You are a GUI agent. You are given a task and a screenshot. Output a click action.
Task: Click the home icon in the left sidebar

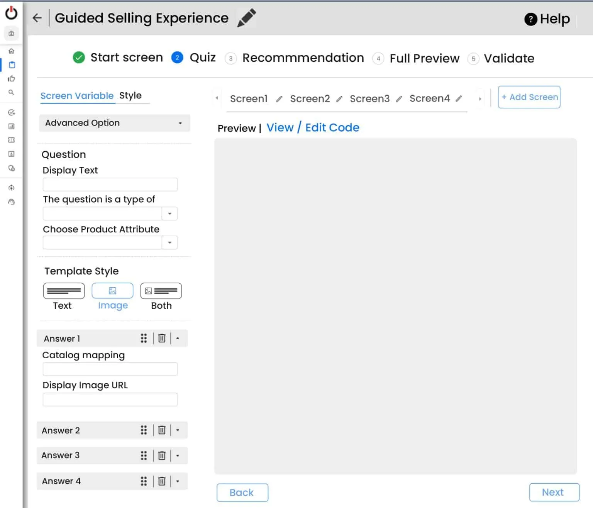(x=12, y=51)
